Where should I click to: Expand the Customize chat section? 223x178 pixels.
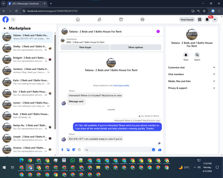pos(192,68)
